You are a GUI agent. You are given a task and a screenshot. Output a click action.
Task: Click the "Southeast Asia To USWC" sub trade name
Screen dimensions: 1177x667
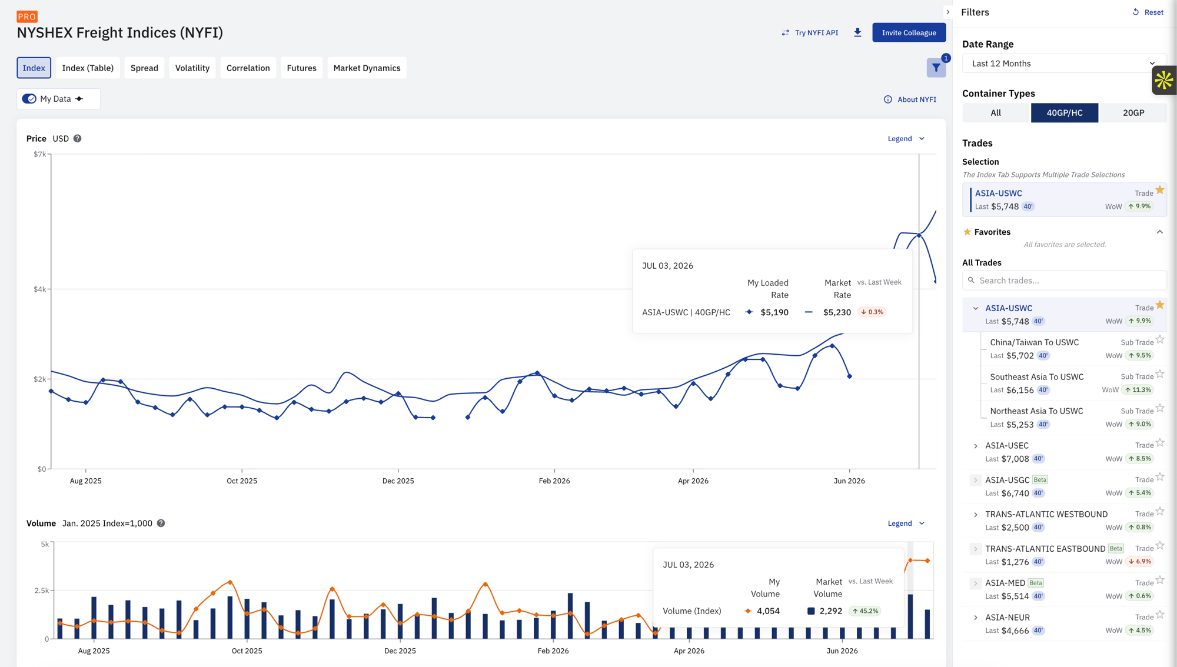1036,377
